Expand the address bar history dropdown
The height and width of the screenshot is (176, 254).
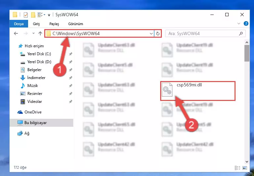pos(151,34)
